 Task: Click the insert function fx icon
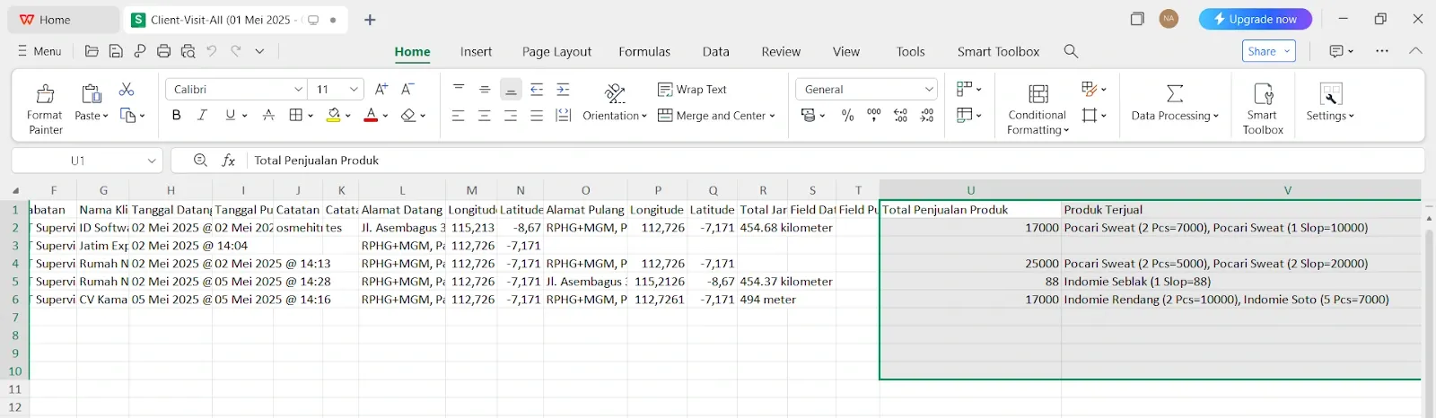coord(229,160)
